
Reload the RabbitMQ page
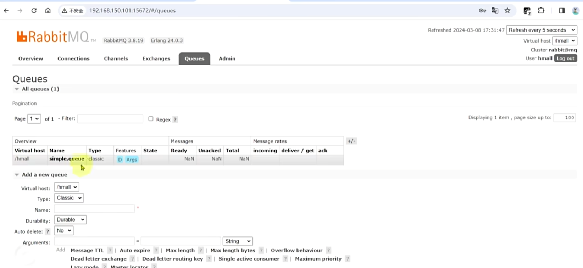(x=34, y=11)
